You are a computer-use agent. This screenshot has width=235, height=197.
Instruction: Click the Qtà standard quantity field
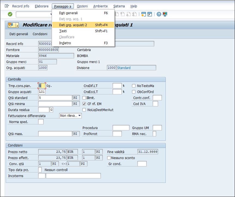[x=55, y=98]
